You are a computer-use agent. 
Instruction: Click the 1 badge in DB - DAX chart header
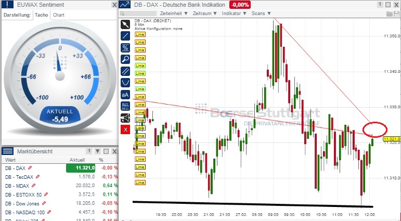pos(380,5)
